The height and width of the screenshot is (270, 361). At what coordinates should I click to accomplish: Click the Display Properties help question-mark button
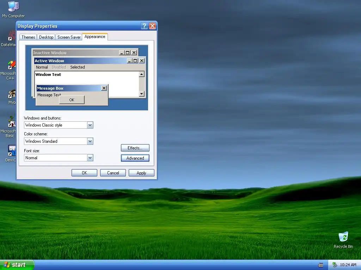(144, 26)
